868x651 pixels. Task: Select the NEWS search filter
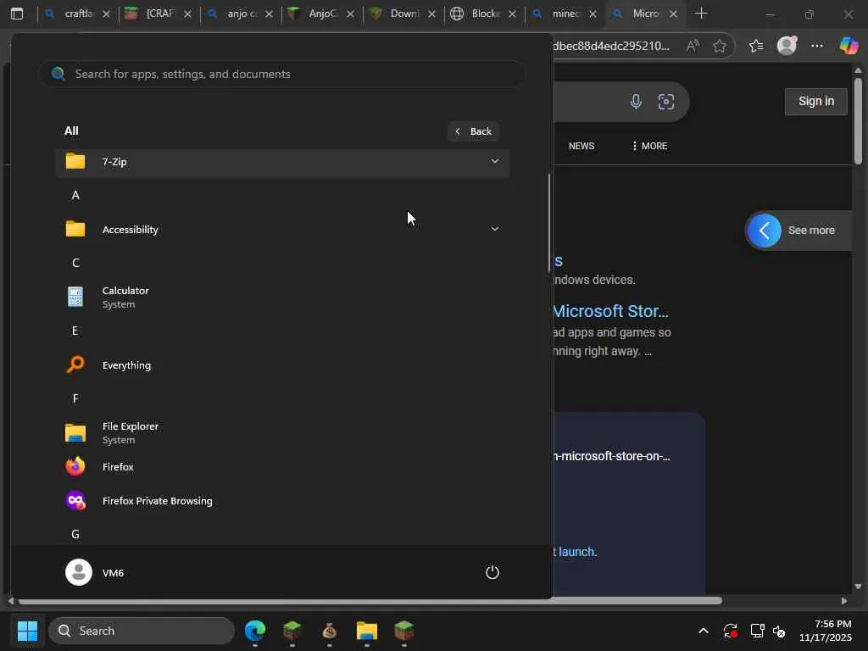[x=581, y=146]
